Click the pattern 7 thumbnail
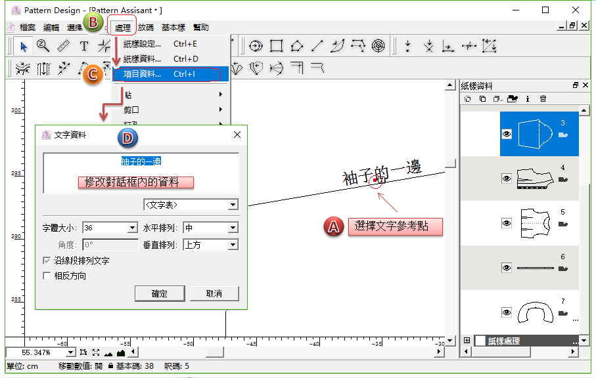The height and width of the screenshot is (378, 596). coord(532,313)
